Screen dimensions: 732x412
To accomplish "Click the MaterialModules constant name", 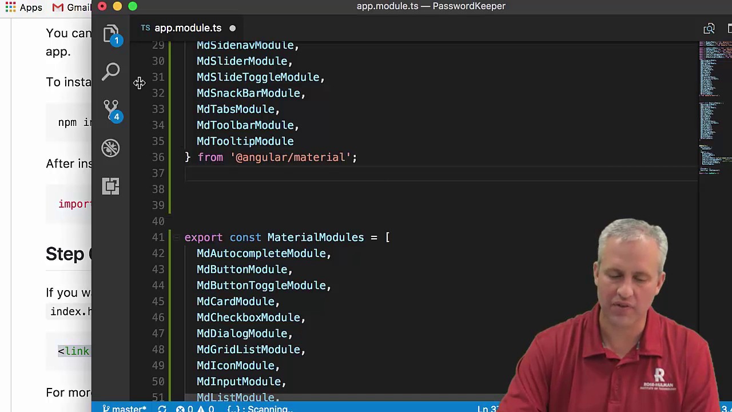I will (x=315, y=237).
